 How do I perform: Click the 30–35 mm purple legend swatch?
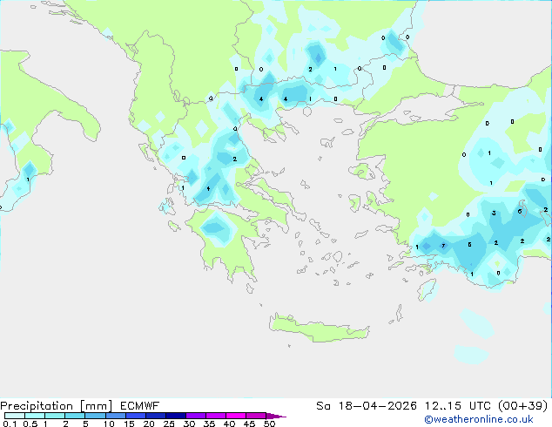tap(195, 416)
